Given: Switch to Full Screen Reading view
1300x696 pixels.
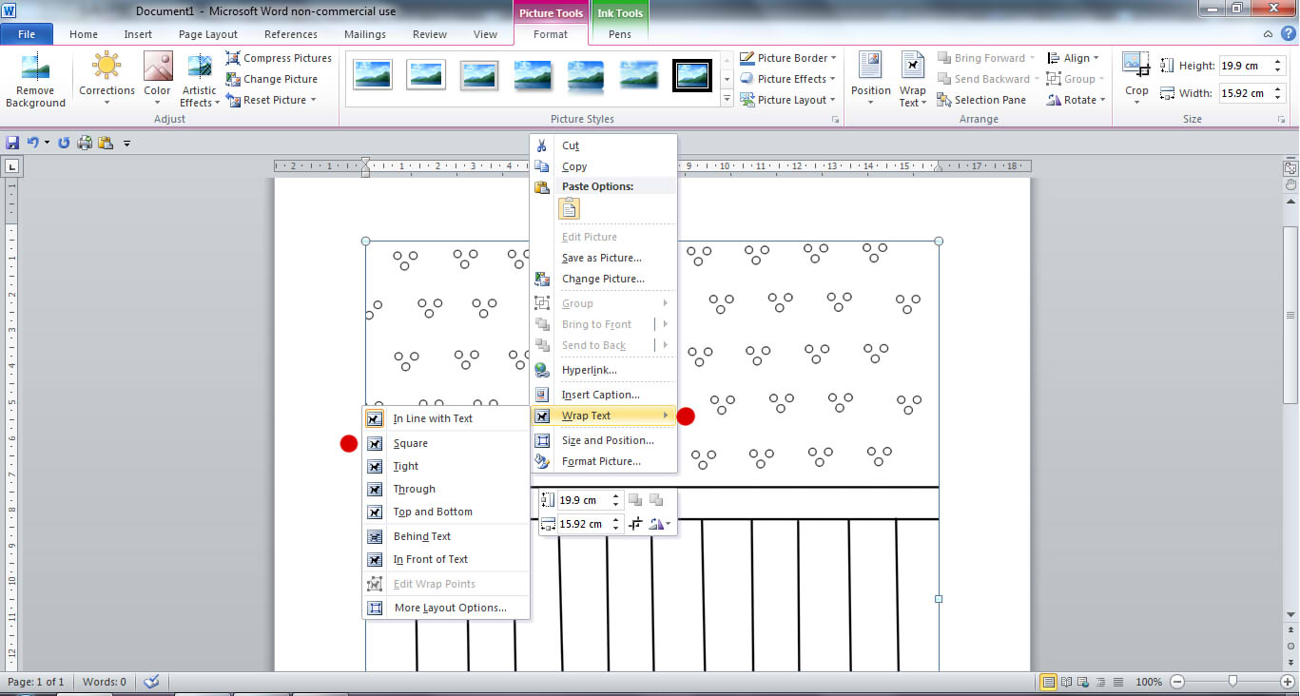Looking at the screenshot, I should pyautogui.click(x=1066, y=682).
